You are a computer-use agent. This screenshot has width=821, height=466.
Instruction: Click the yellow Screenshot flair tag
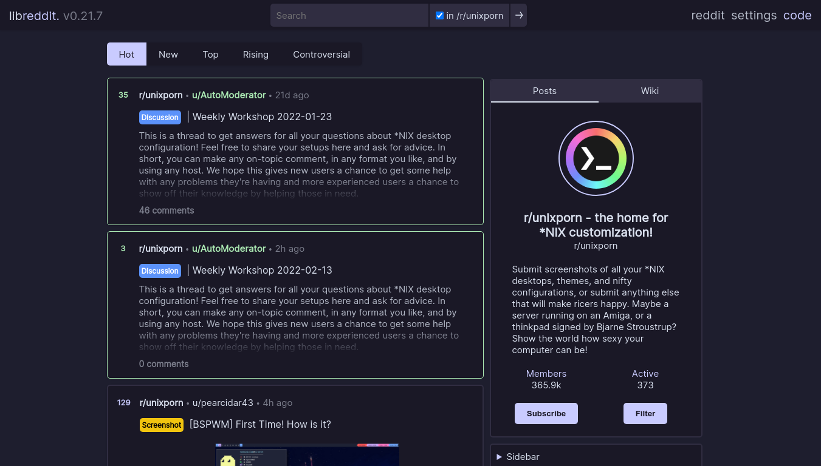click(x=162, y=425)
